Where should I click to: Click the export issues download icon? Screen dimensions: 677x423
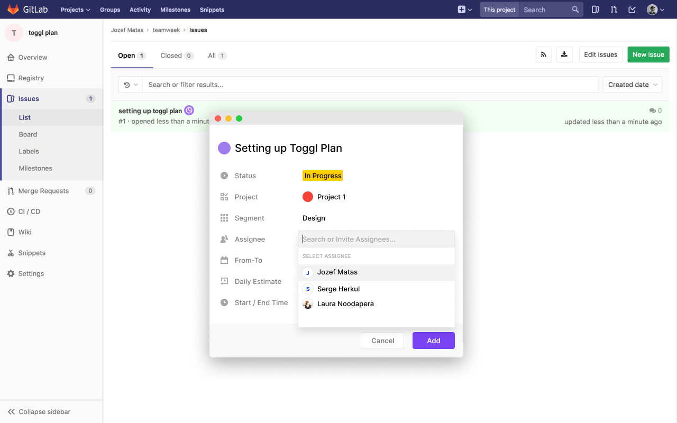point(564,54)
